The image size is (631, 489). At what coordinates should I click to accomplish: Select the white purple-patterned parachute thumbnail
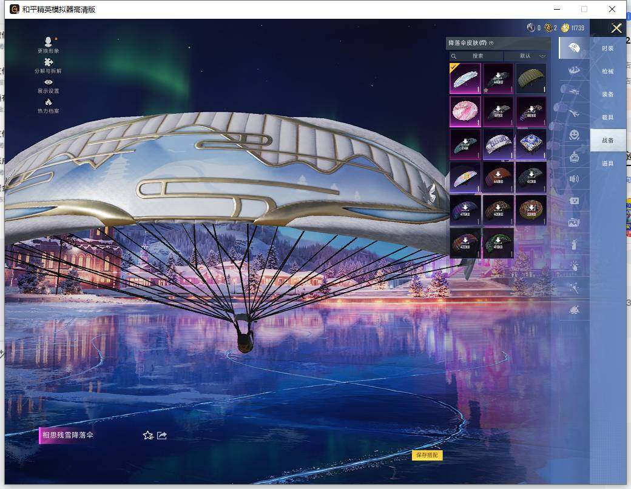pyautogui.click(x=498, y=144)
